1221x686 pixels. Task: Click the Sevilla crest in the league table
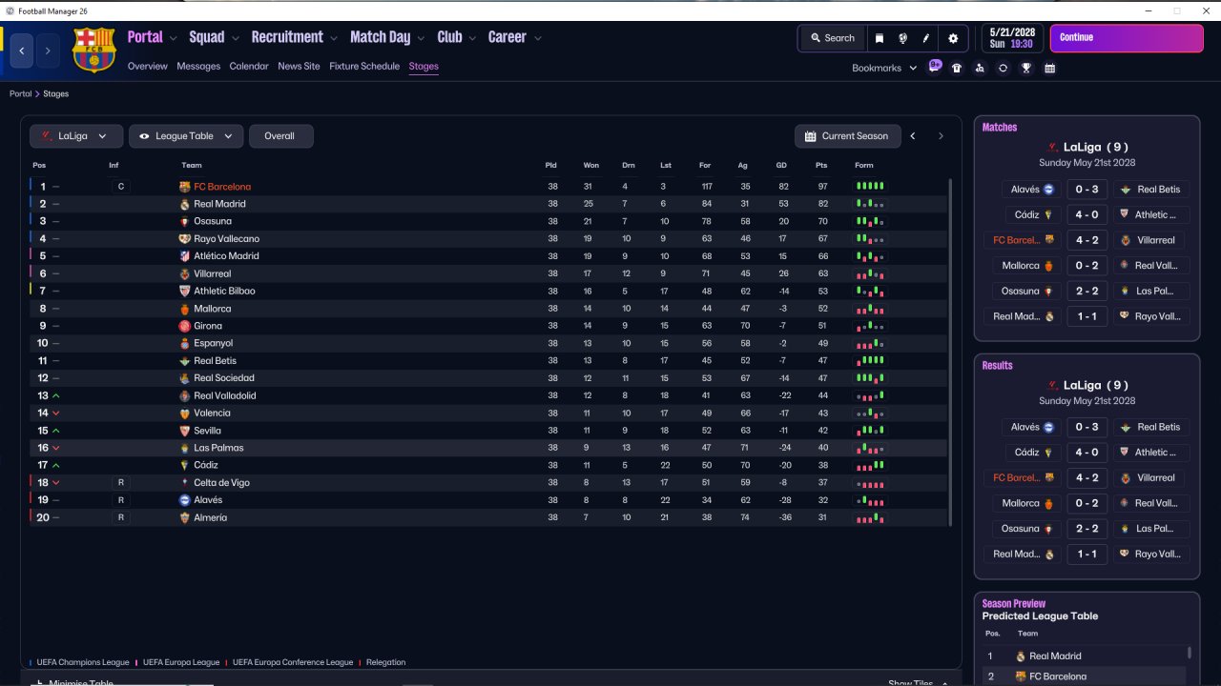185,431
